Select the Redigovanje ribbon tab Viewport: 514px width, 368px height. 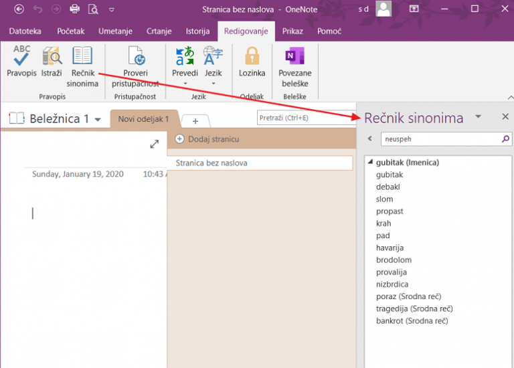click(246, 31)
